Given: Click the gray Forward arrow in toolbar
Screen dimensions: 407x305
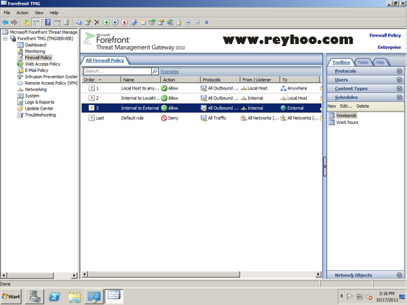Looking at the screenshot, I should 14,22.
